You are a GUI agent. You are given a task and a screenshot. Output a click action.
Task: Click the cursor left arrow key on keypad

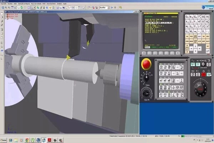191,49
